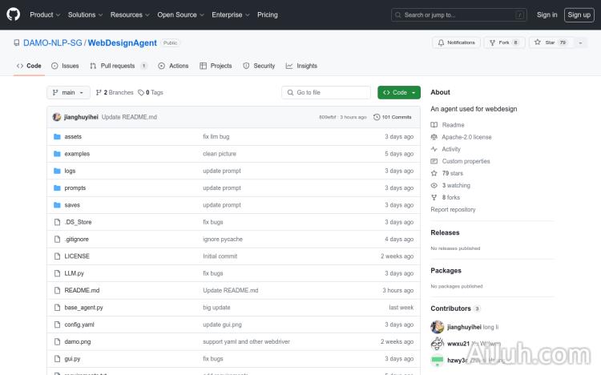
Task: Open the green Code dropdown
Action: coord(399,93)
